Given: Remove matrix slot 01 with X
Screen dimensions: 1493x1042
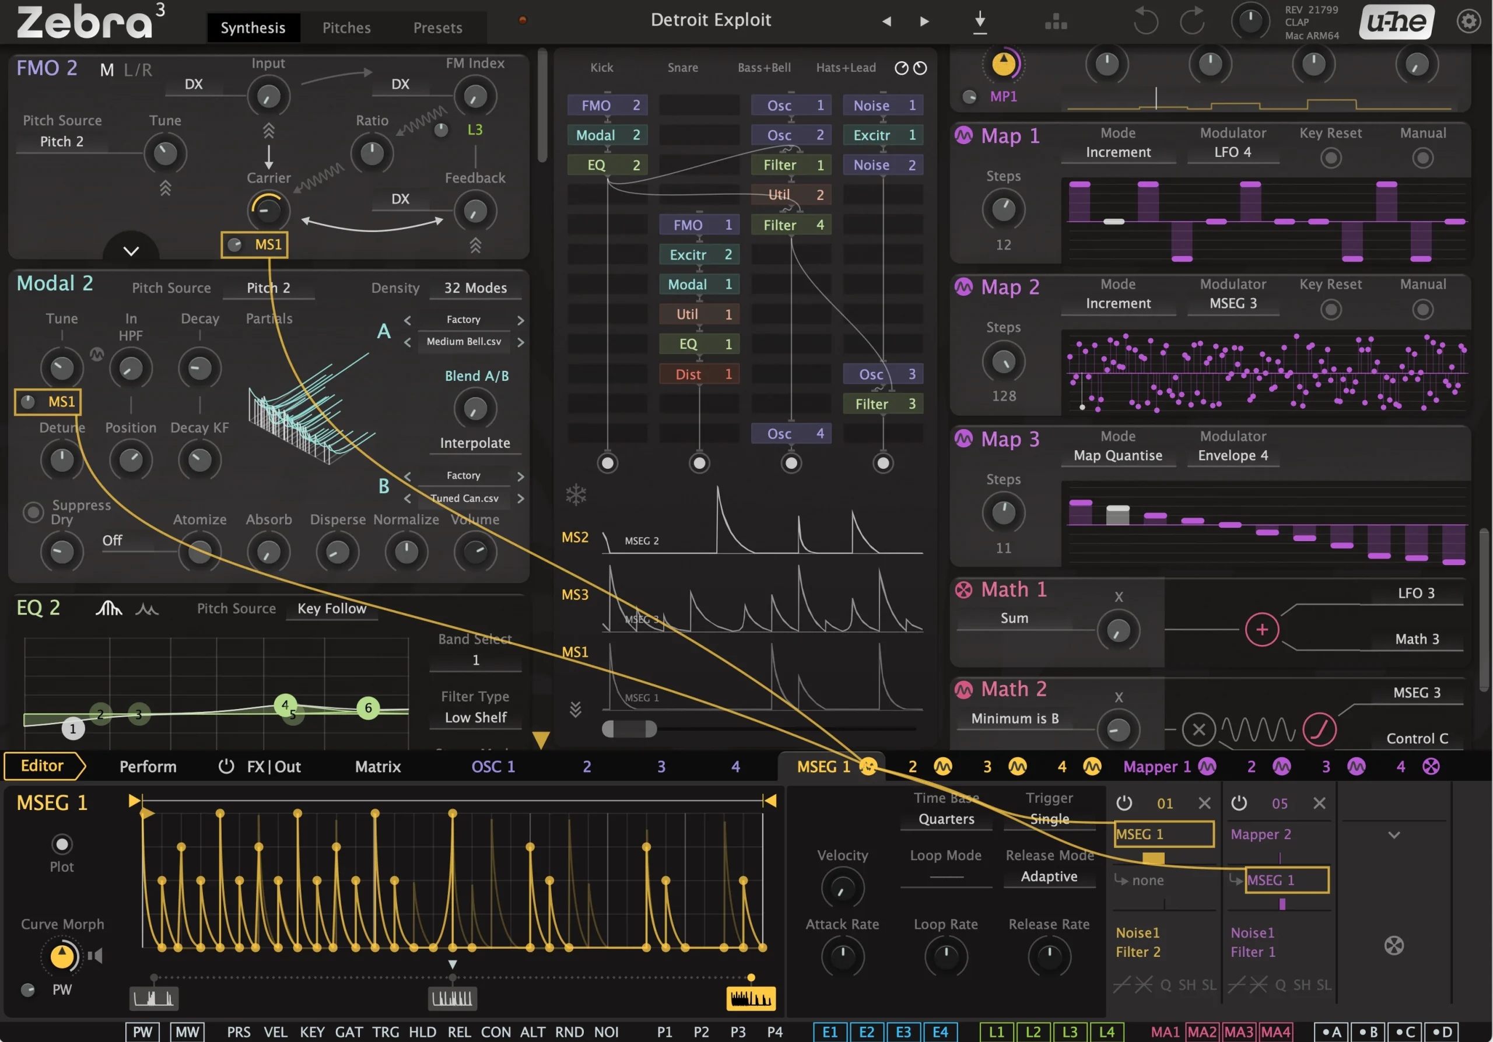Looking at the screenshot, I should [1204, 804].
